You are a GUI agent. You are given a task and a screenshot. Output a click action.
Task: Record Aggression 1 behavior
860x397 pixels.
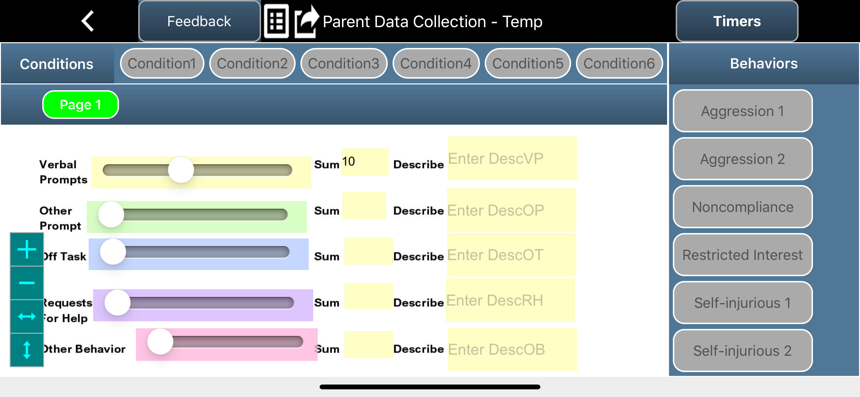pyautogui.click(x=743, y=111)
